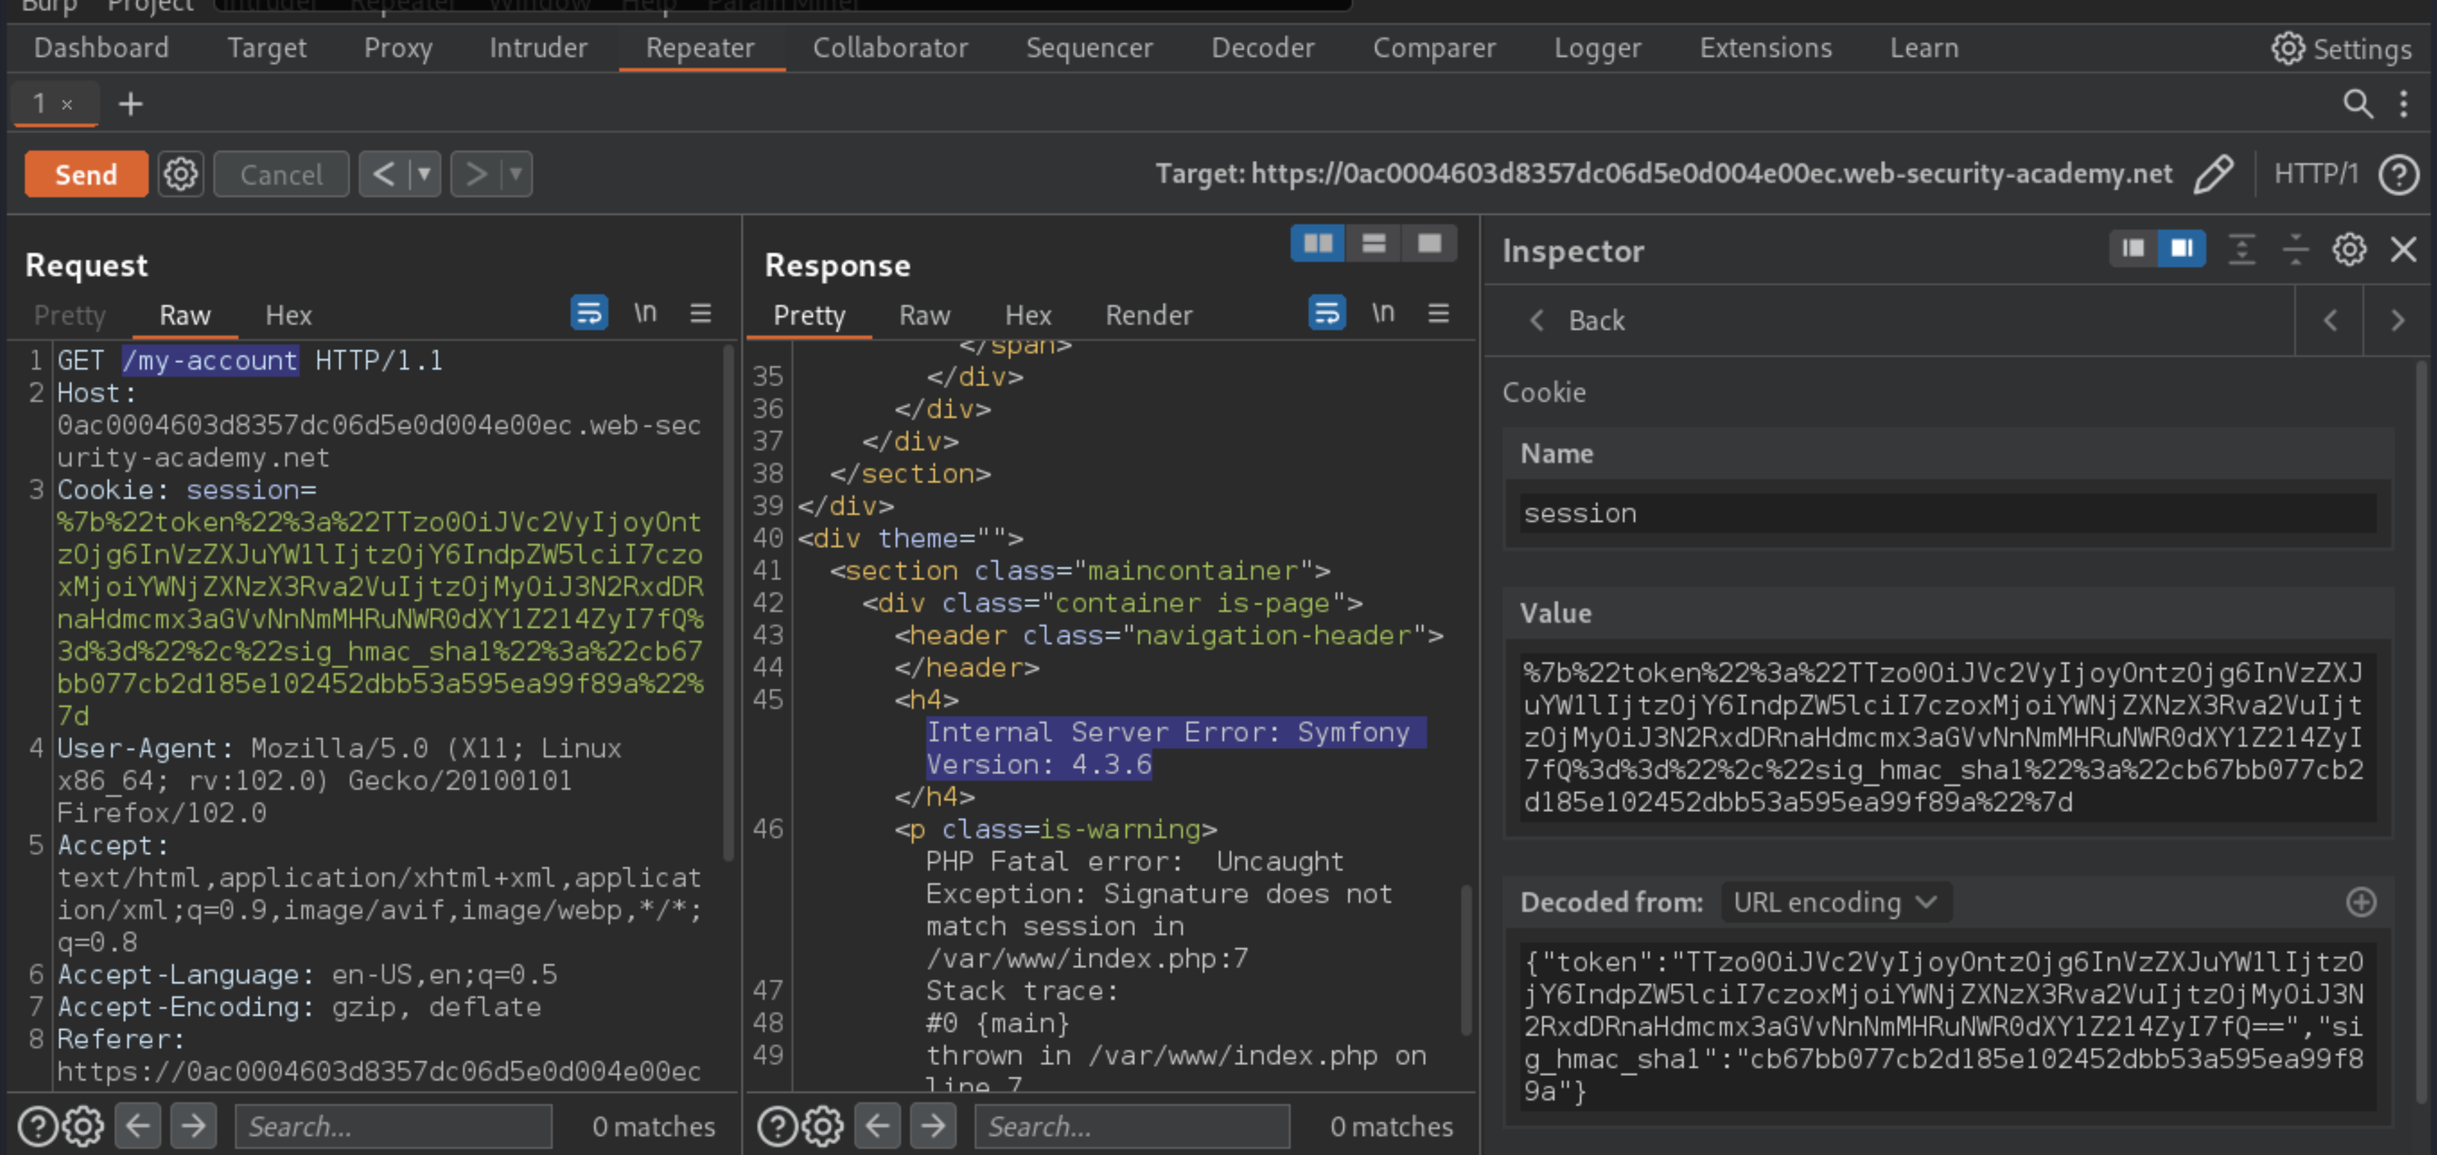Image resolution: width=2437 pixels, height=1155 pixels.
Task: Click the Send button to send request
Action: 85,173
